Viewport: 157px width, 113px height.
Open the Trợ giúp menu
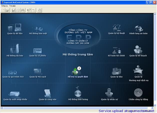pyautogui.click(x=12, y=6)
